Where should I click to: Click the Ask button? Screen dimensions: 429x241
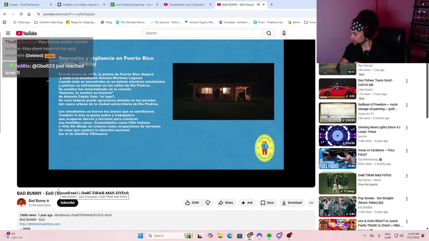247,203
